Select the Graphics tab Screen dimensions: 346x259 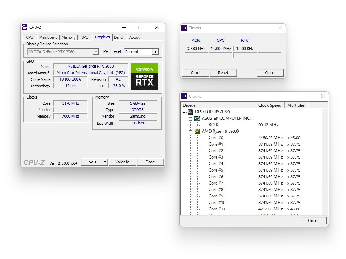(x=102, y=37)
